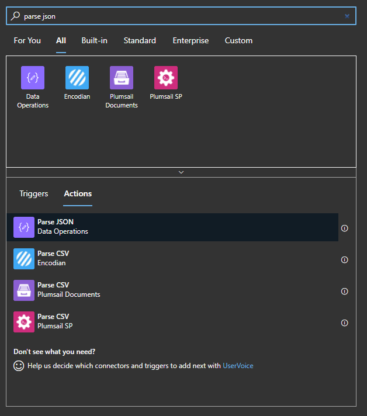Image resolution: width=367 pixels, height=416 pixels.
Task: Choose the Parse JSON Data Operations action
Action: point(172,227)
